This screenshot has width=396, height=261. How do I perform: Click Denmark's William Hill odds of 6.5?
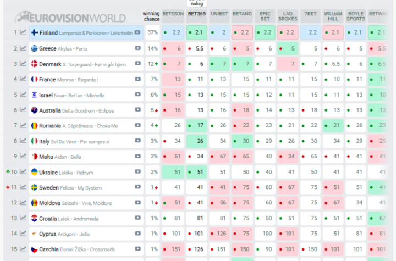pyautogui.click(x=333, y=64)
